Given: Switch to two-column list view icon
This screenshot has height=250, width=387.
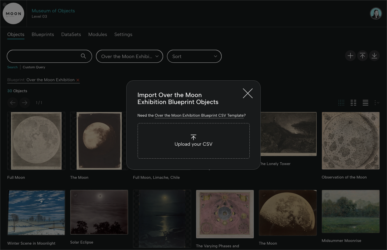Looking at the screenshot, I should pos(353,102).
